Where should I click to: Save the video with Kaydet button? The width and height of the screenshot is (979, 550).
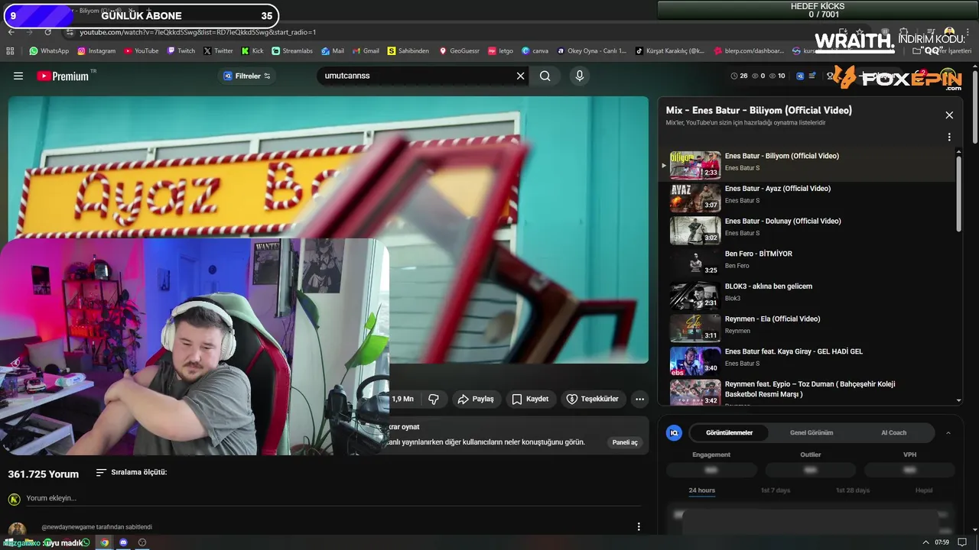530,399
